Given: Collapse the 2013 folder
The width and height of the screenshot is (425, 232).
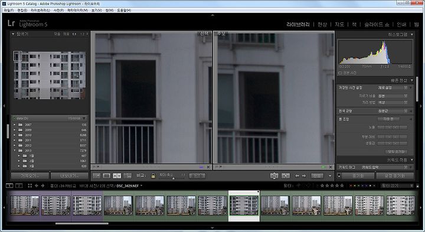Looking at the screenshot, I should 15,151.
